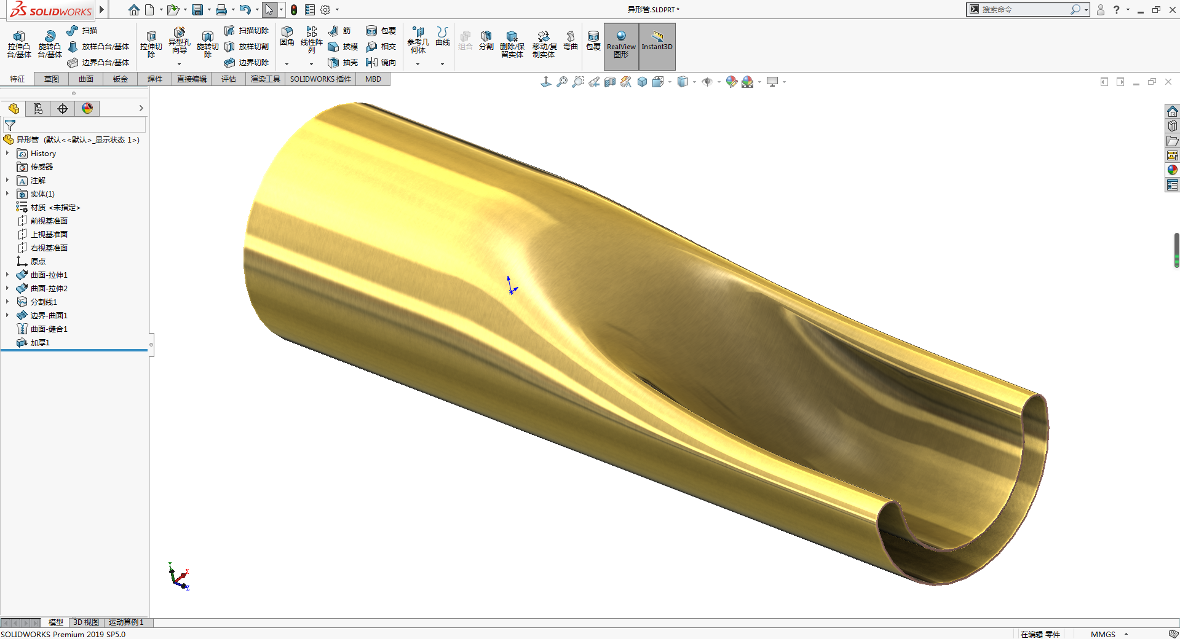Open the DisplayManager color ball tab

(87, 108)
